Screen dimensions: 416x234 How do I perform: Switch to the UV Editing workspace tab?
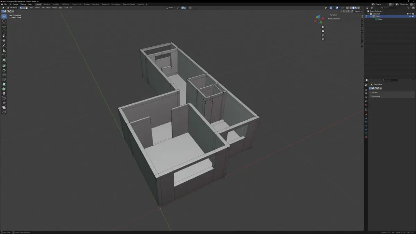(66, 4)
